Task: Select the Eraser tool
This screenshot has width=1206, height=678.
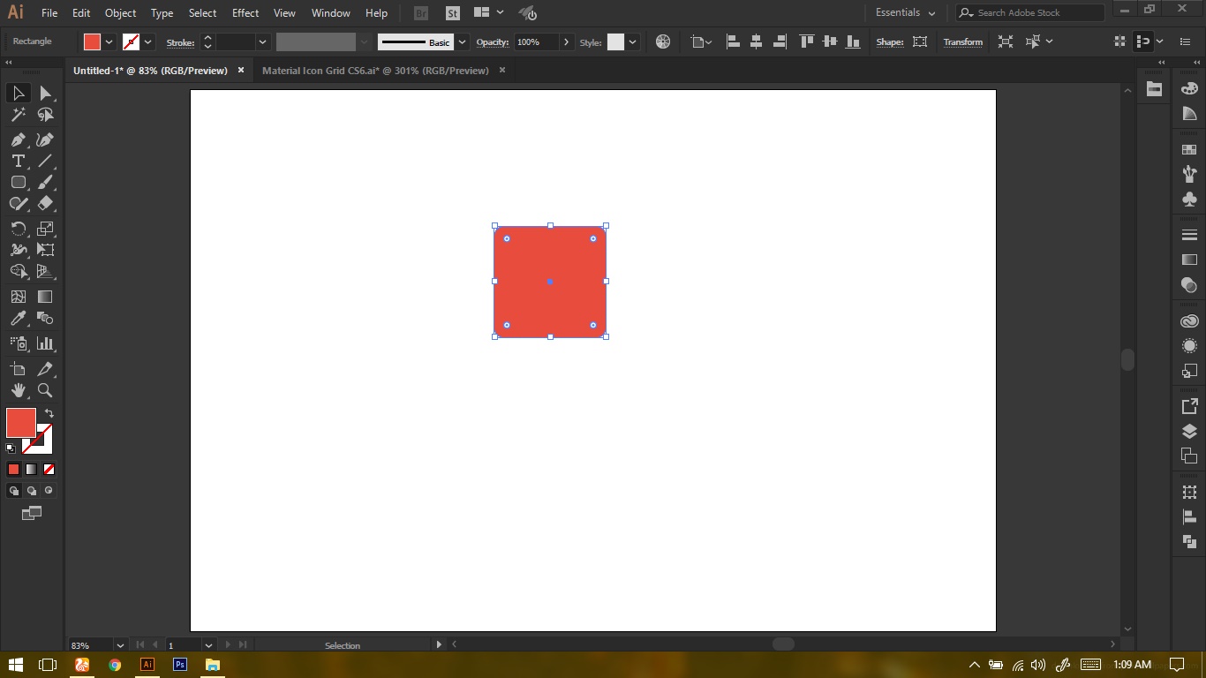Action: [45, 203]
